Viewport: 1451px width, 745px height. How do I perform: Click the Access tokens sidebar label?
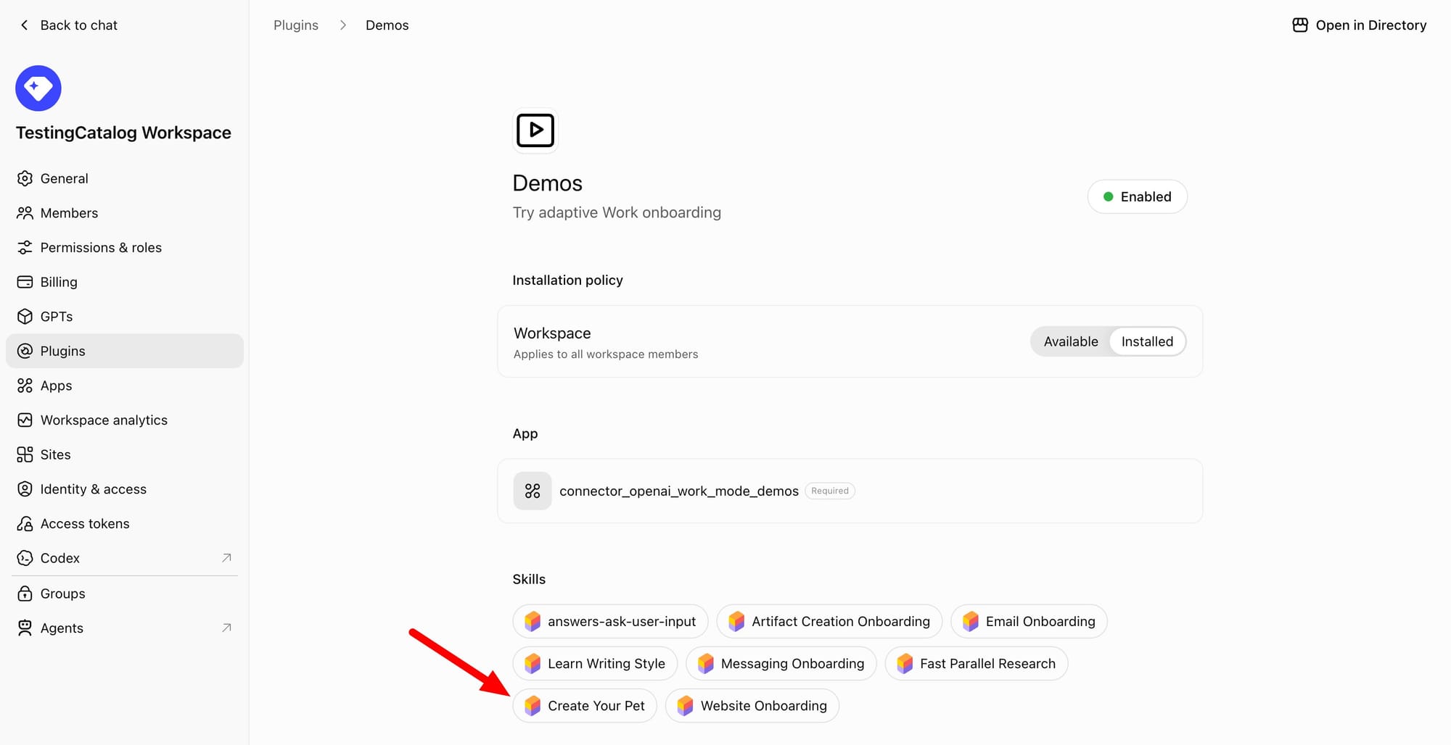point(85,524)
